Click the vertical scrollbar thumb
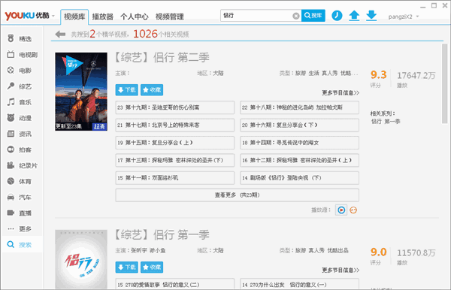 tap(445, 83)
